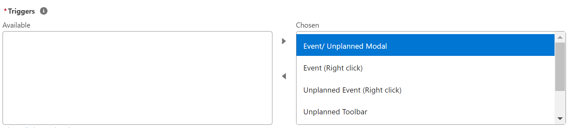The image size is (576, 128).
Task: Click the move-right arrow to Chosen
Action: point(284,41)
